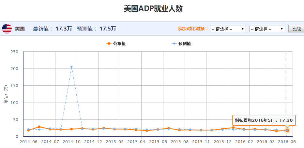Click the 预测值 17.5万 figure in header
The height and width of the screenshot is (148, 304).
(x=108, y=29)
